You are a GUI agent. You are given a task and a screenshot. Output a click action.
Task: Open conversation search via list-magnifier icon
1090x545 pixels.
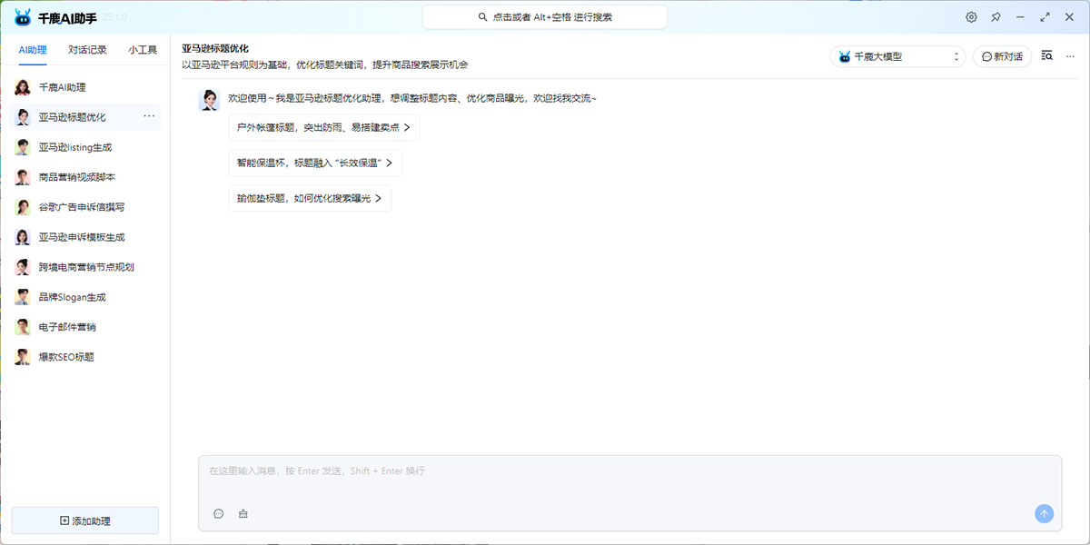point(1046,54)
